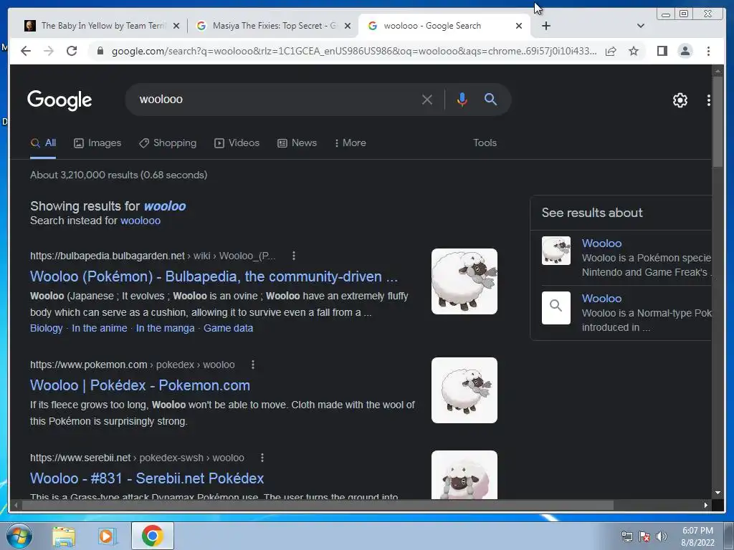The height and width of the screenshot is (550, 734).
Task: Click Bulbapedia Wooloo thumbnail image
Action: point(464,281)
